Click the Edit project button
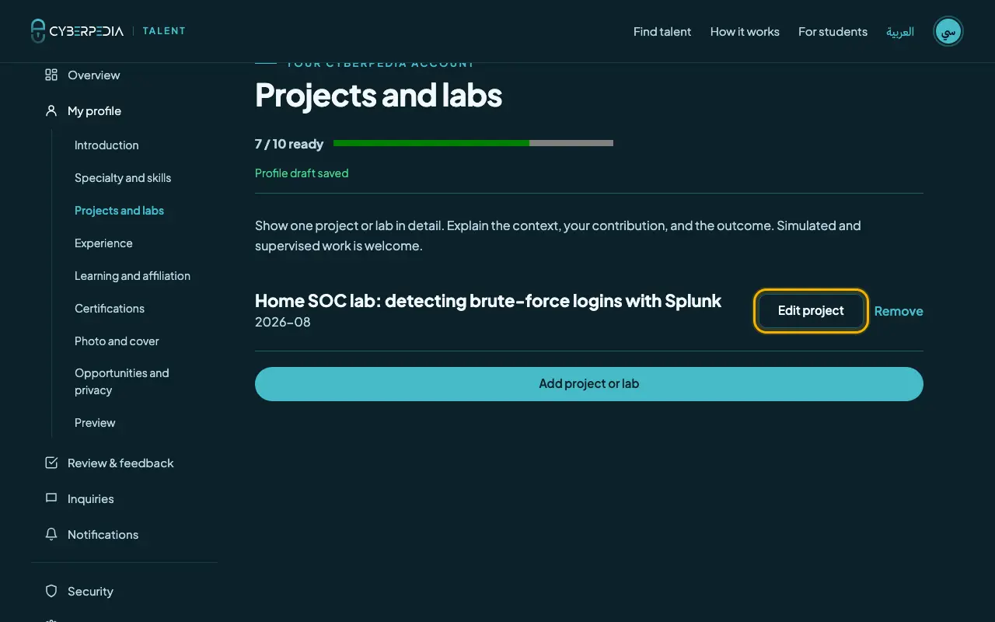The image size is (995, 622). tap(811, 310)
